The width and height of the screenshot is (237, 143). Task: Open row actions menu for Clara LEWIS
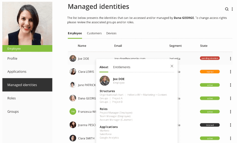[230, 72]
